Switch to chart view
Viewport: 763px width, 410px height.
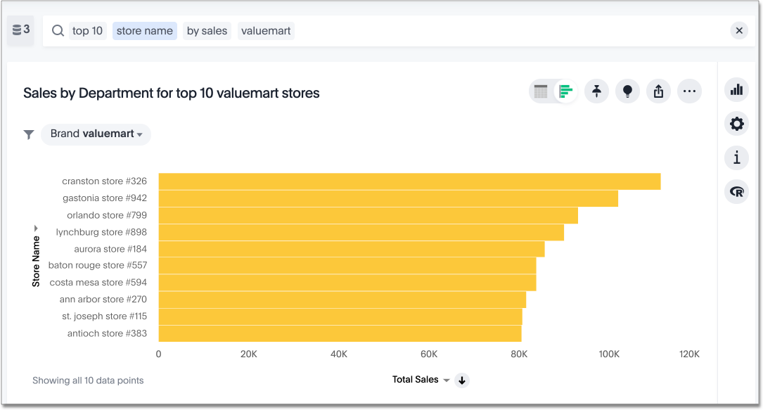point(565,91)
